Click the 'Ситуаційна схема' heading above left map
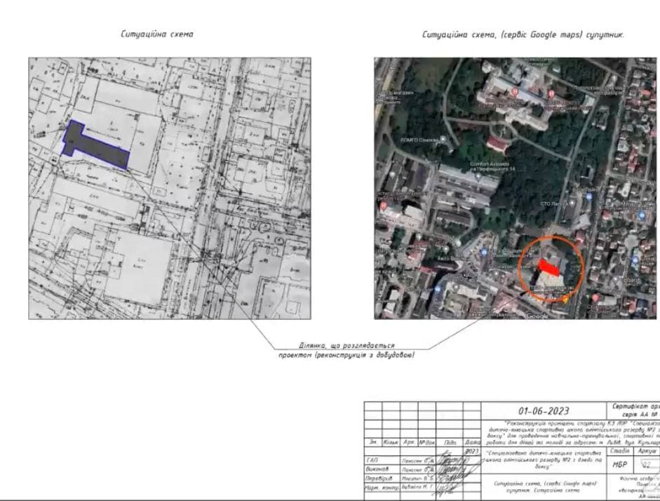 point(158,34)
